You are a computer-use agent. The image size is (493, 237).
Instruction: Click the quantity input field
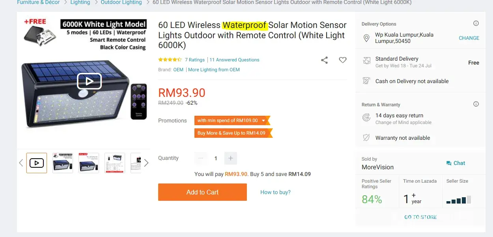pos(216,158)
